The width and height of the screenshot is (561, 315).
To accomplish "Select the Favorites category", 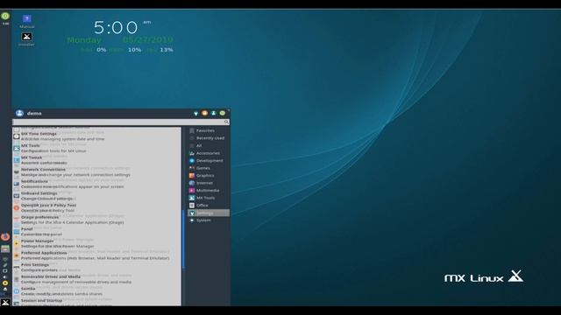I will [209, 130].
